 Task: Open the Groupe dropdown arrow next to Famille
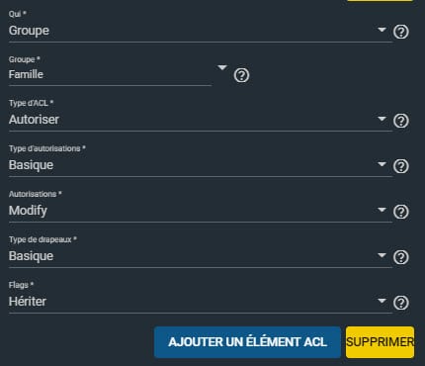(222, 67)
